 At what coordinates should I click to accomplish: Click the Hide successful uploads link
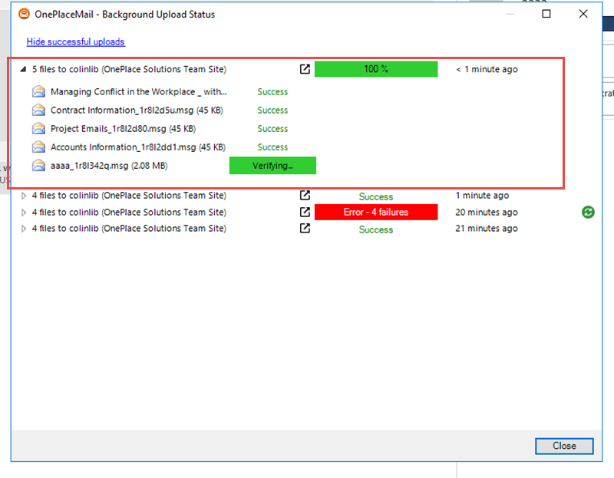point(75,42)
